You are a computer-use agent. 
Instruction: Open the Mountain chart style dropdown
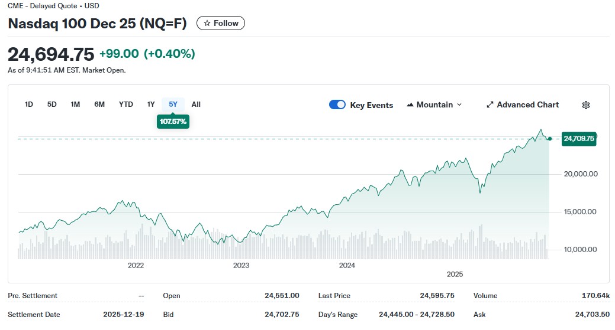[434, 105]
